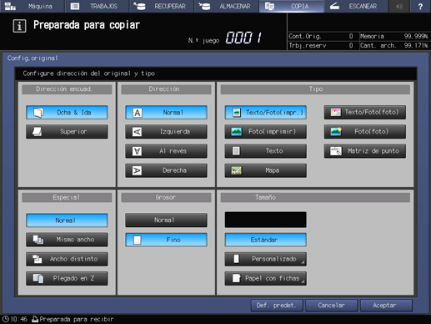Click the information icon beside Preparada para copiar

[x=19, y=26]
